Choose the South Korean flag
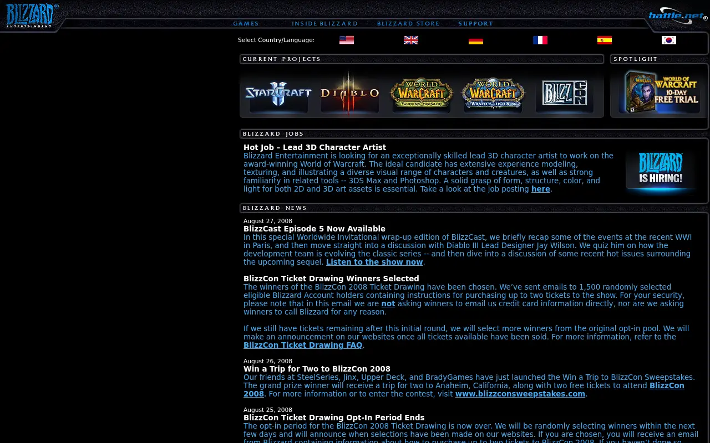This screenshot has height=443, width=710. coord(669,40)
